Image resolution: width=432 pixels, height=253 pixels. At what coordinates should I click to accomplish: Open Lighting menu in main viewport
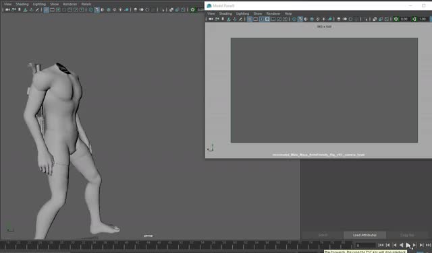click(39, 4)
